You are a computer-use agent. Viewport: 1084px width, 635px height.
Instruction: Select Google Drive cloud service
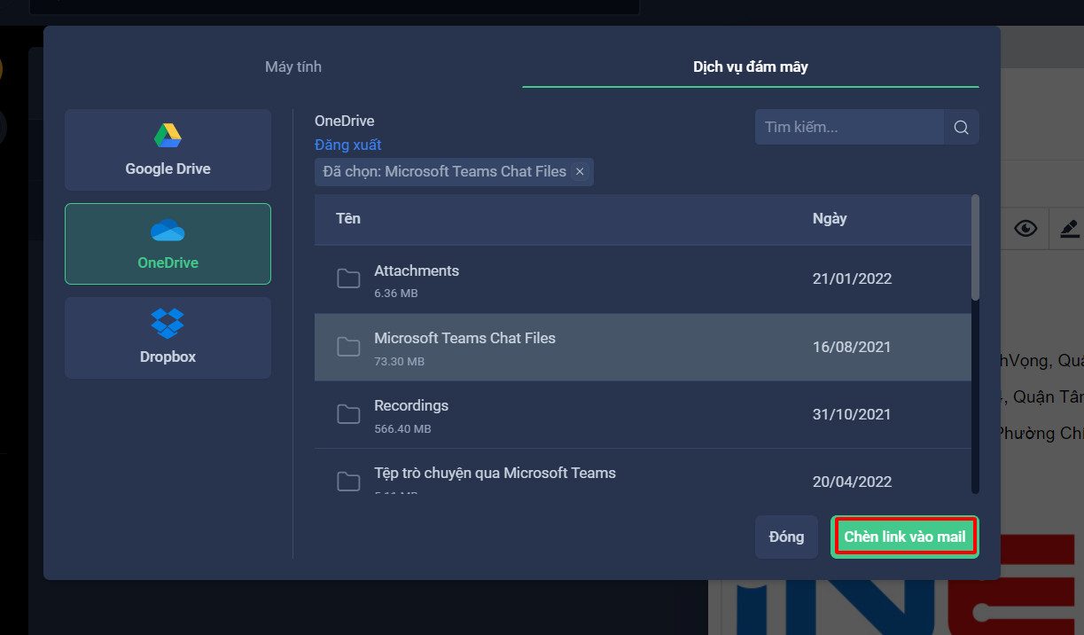point(168,150)
